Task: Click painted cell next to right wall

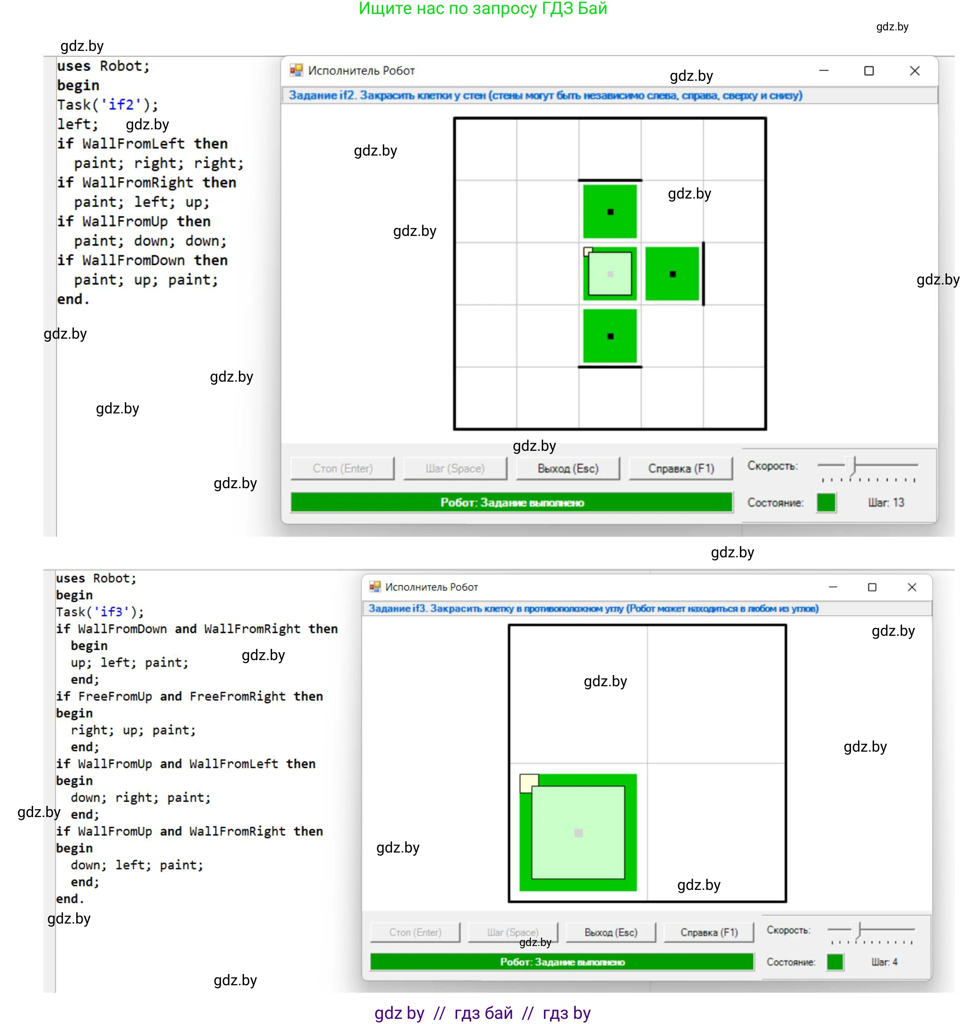Action: pyautogui.click(x=672, y=273)
